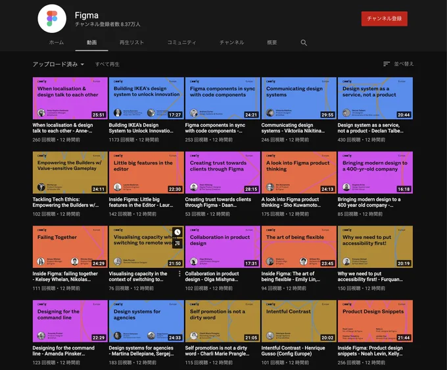447x370 pixels.
Task: Open 'Why we need to put accessibility first' title
Action: 370,277
